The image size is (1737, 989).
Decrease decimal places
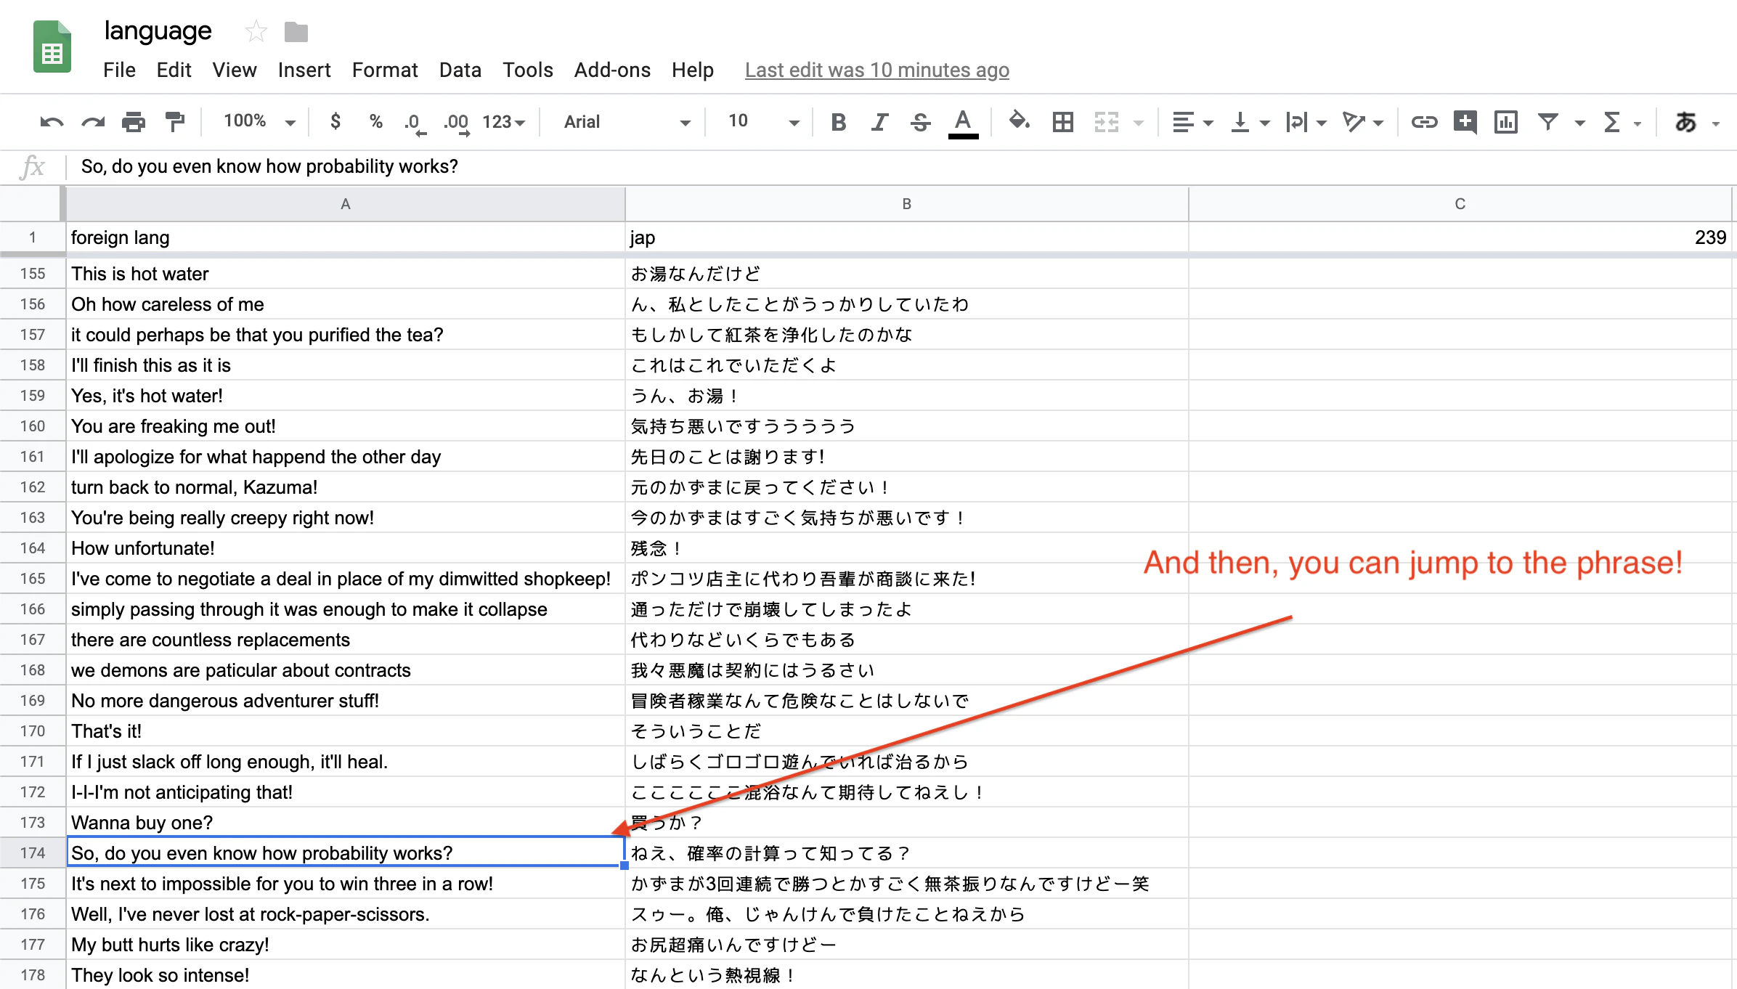(414, 123)
